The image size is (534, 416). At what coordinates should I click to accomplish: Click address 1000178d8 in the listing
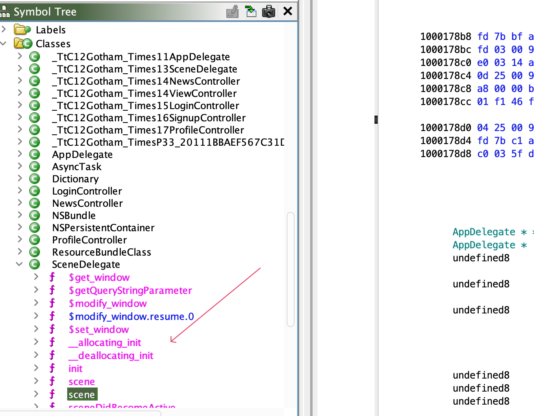click(446, 154)
